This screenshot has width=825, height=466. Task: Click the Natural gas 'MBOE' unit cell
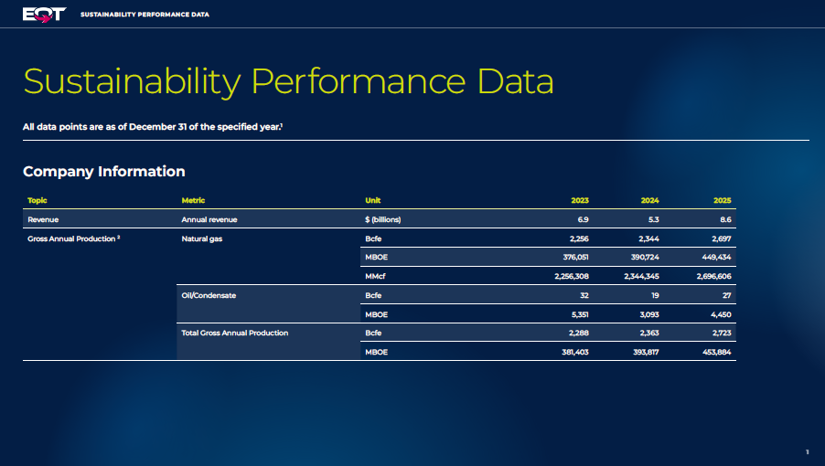point(376,257)
